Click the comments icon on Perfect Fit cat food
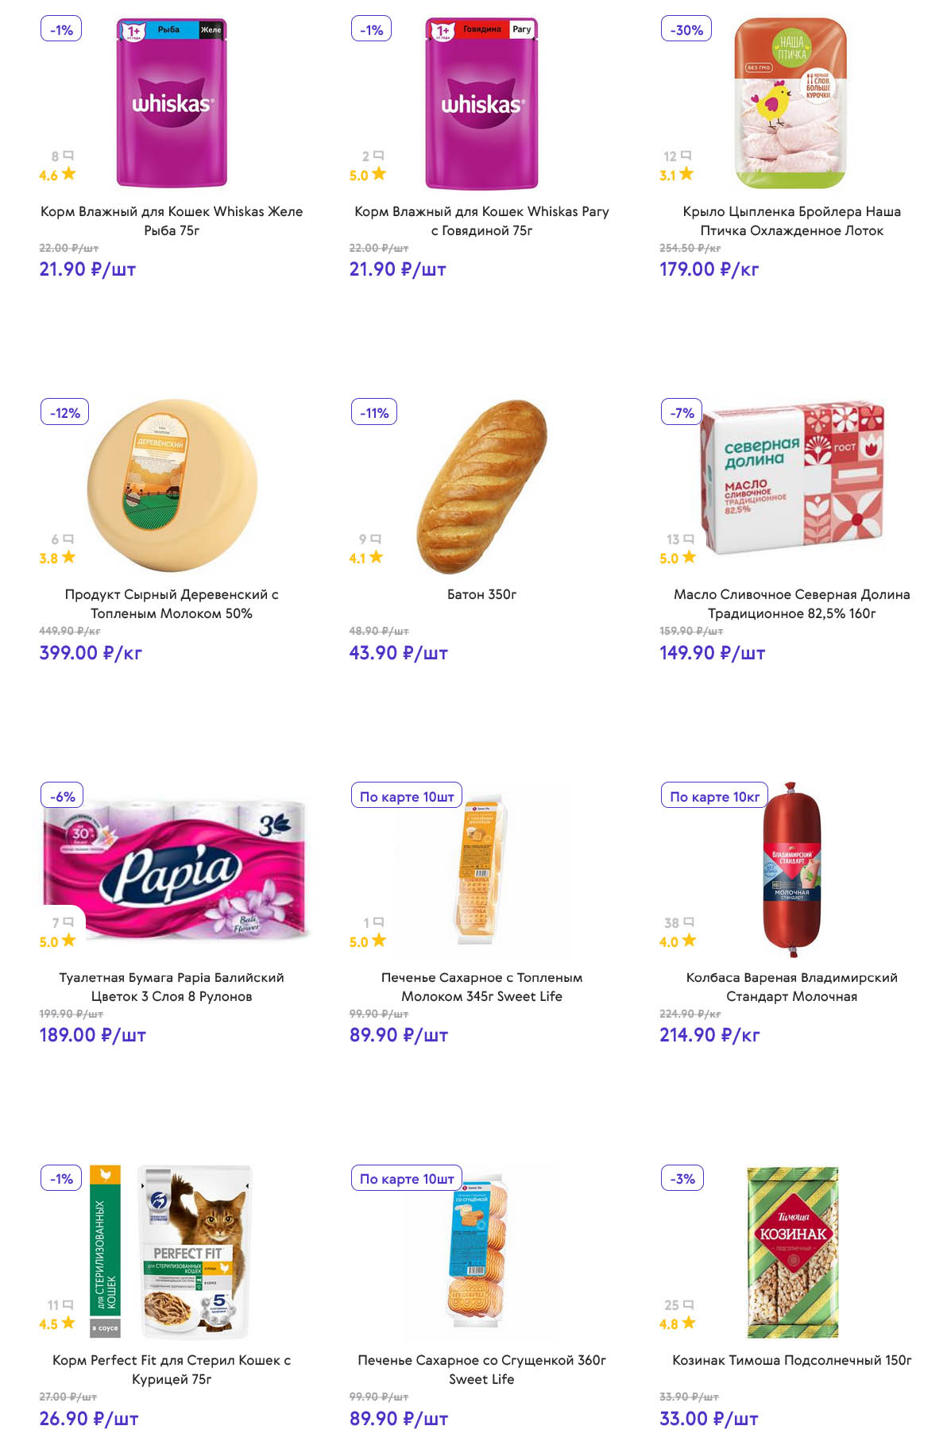947x1449 pixels. coord(68,1304)
